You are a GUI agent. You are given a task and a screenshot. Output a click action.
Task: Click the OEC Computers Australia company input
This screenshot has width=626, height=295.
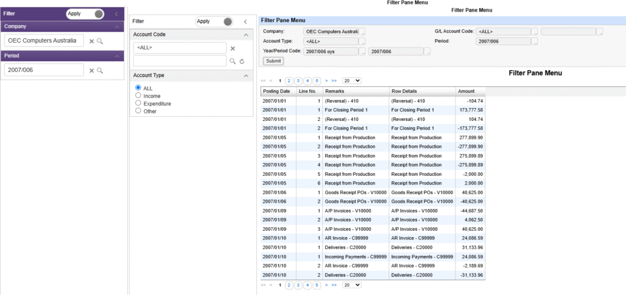pyautogui.click(x=44, y=41)
